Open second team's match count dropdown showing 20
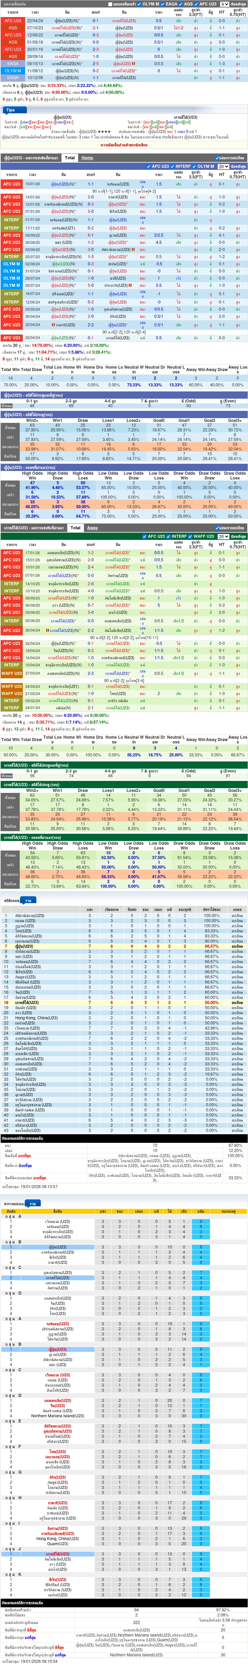The height and width of the screenshot is (1669, 248). (x=224, y=536)
